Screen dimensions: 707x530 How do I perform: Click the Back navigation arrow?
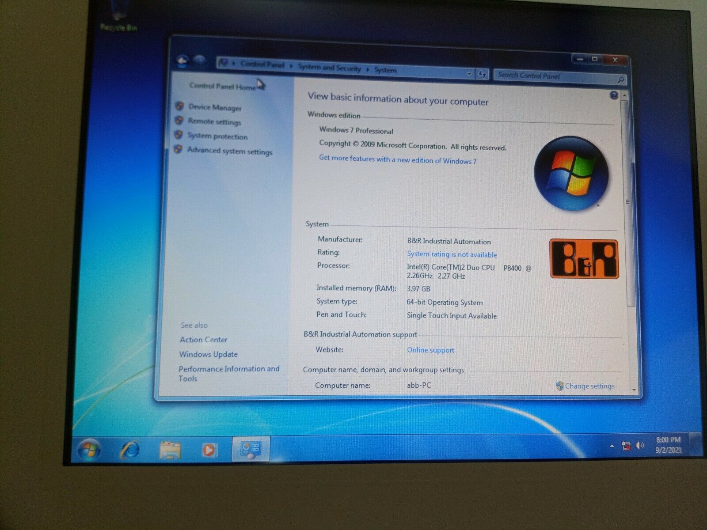[183, 61]
